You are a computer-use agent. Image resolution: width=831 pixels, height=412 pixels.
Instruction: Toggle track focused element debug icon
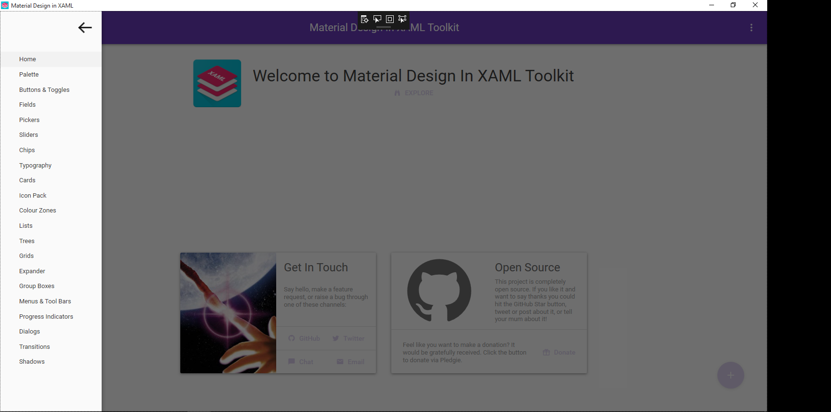pos(402,19)
